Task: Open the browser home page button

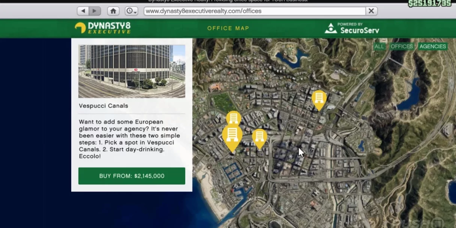Action: pos(113,11)
